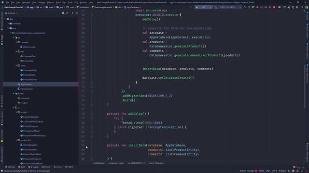309x173 pixels.
Task: Open the Logcat tool tab
Action: click(x=33, y=167)
